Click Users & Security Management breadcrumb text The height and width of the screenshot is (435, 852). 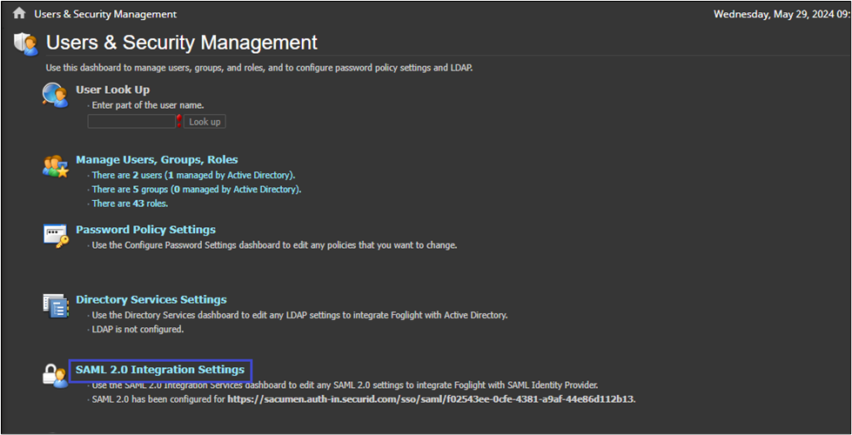[105, 14]
